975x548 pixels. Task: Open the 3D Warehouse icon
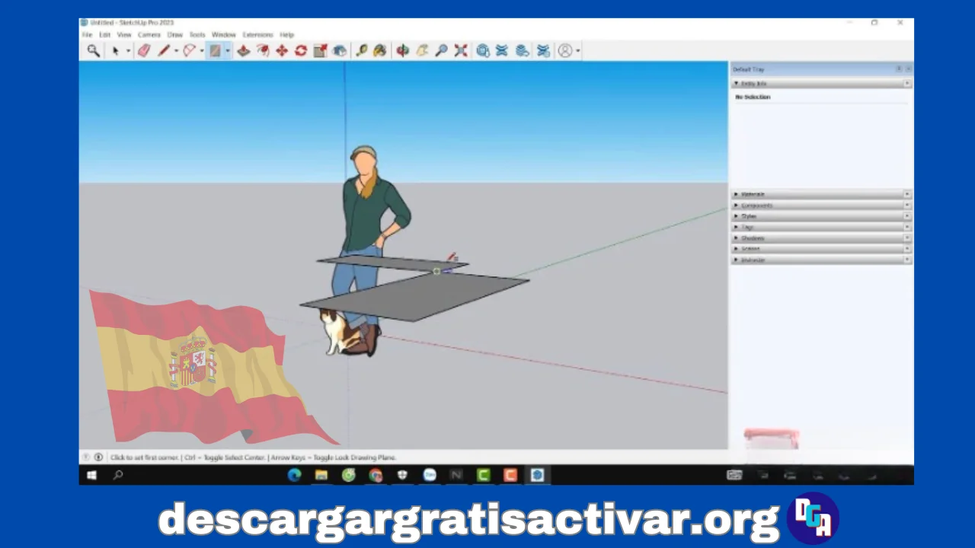coord(483,51)
